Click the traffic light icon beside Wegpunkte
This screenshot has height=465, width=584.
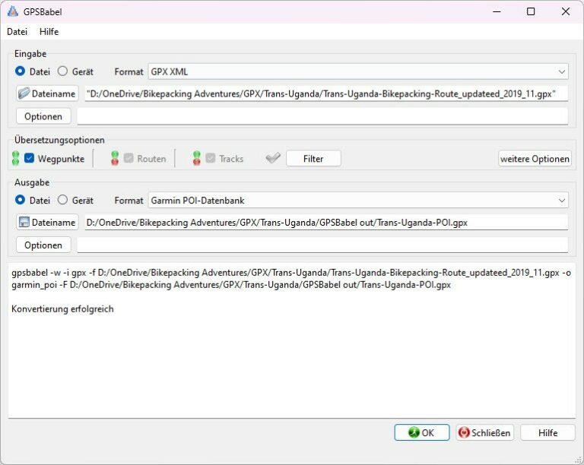tap(16, 159)
